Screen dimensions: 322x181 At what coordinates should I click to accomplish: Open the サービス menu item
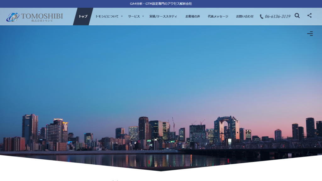coord(134,16)
